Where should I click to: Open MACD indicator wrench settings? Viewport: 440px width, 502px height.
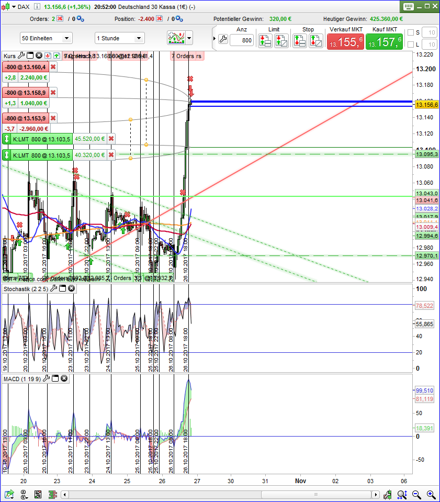pos(46,378)
